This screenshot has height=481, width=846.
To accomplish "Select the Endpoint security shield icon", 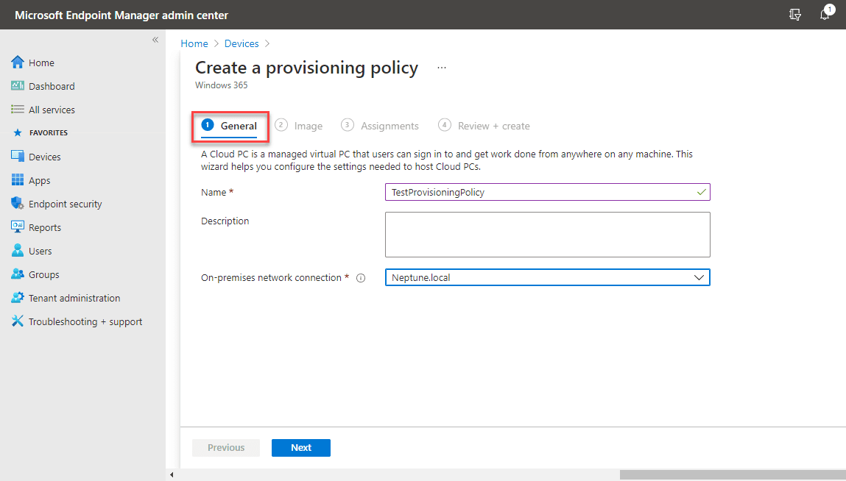I will coord(18,204).
